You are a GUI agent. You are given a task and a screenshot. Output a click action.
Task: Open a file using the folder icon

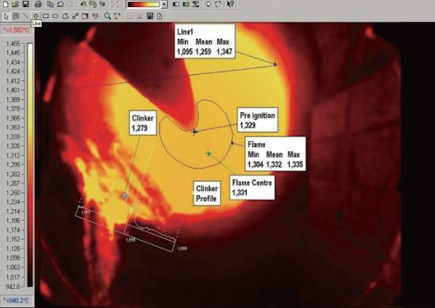click(16, 4)
